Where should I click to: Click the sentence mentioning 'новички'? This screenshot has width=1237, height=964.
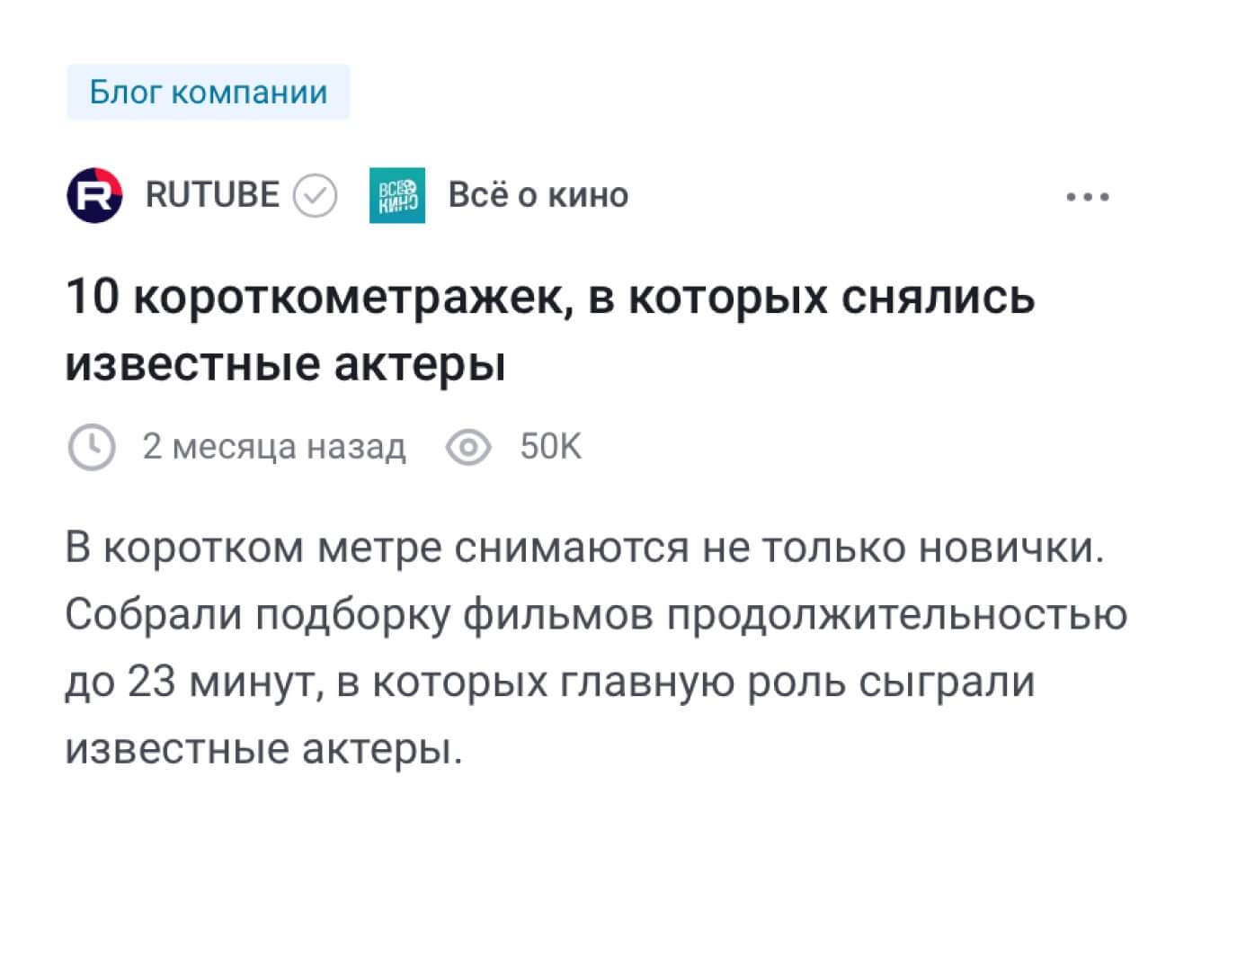(x=584, y=548)
